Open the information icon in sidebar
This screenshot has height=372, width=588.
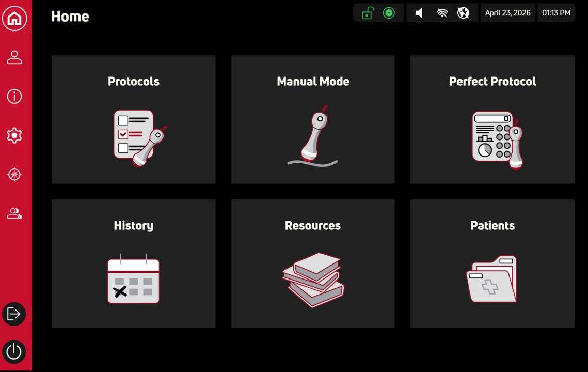pyautogui.click(x=14, y=97)
